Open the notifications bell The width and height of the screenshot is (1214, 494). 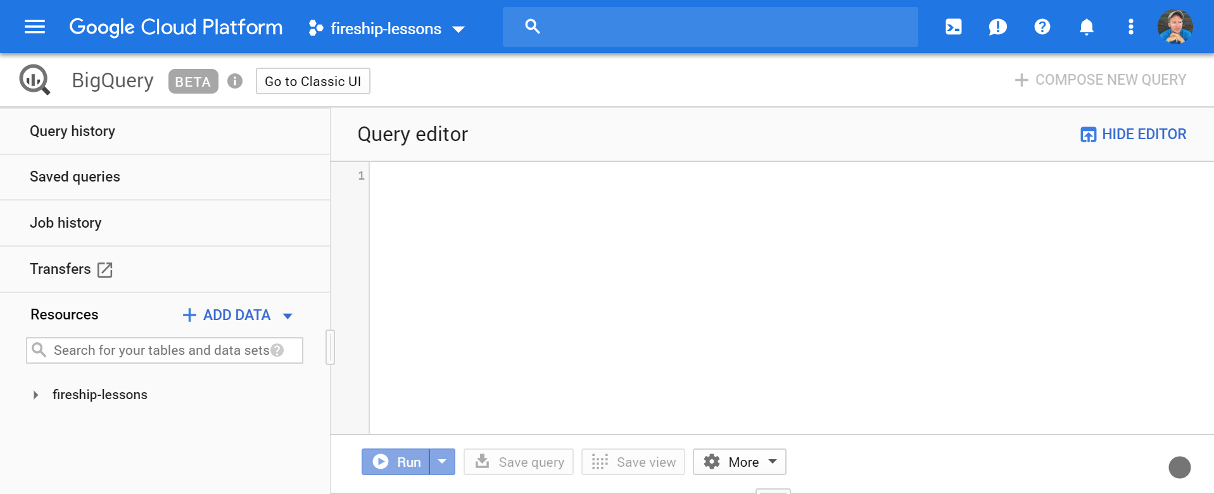coord(1086,27)
